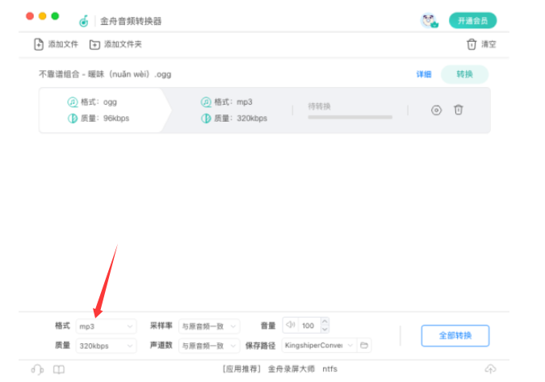Click the target 格式 mp3 music icon
This screenshot has width=545, height=382.
(x=206, y=102)
